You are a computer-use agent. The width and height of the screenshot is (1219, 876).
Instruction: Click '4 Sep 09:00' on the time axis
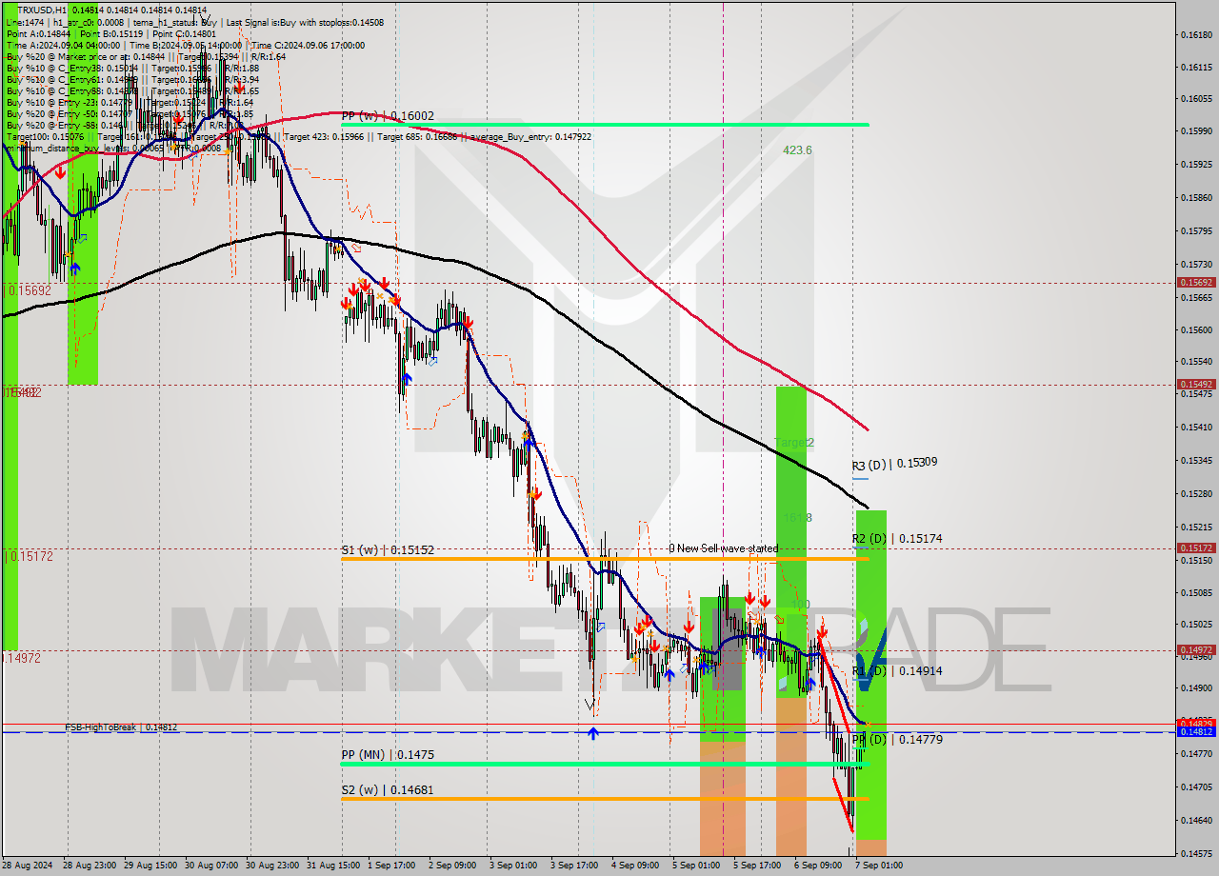[x=635, y=866]
